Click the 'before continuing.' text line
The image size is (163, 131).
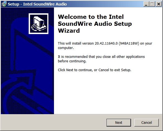click(x=72, y=61)
